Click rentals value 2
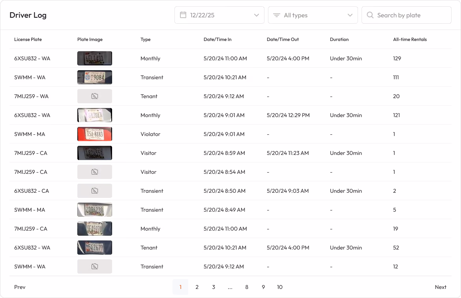The image size is (461, 298). [395, 191]
